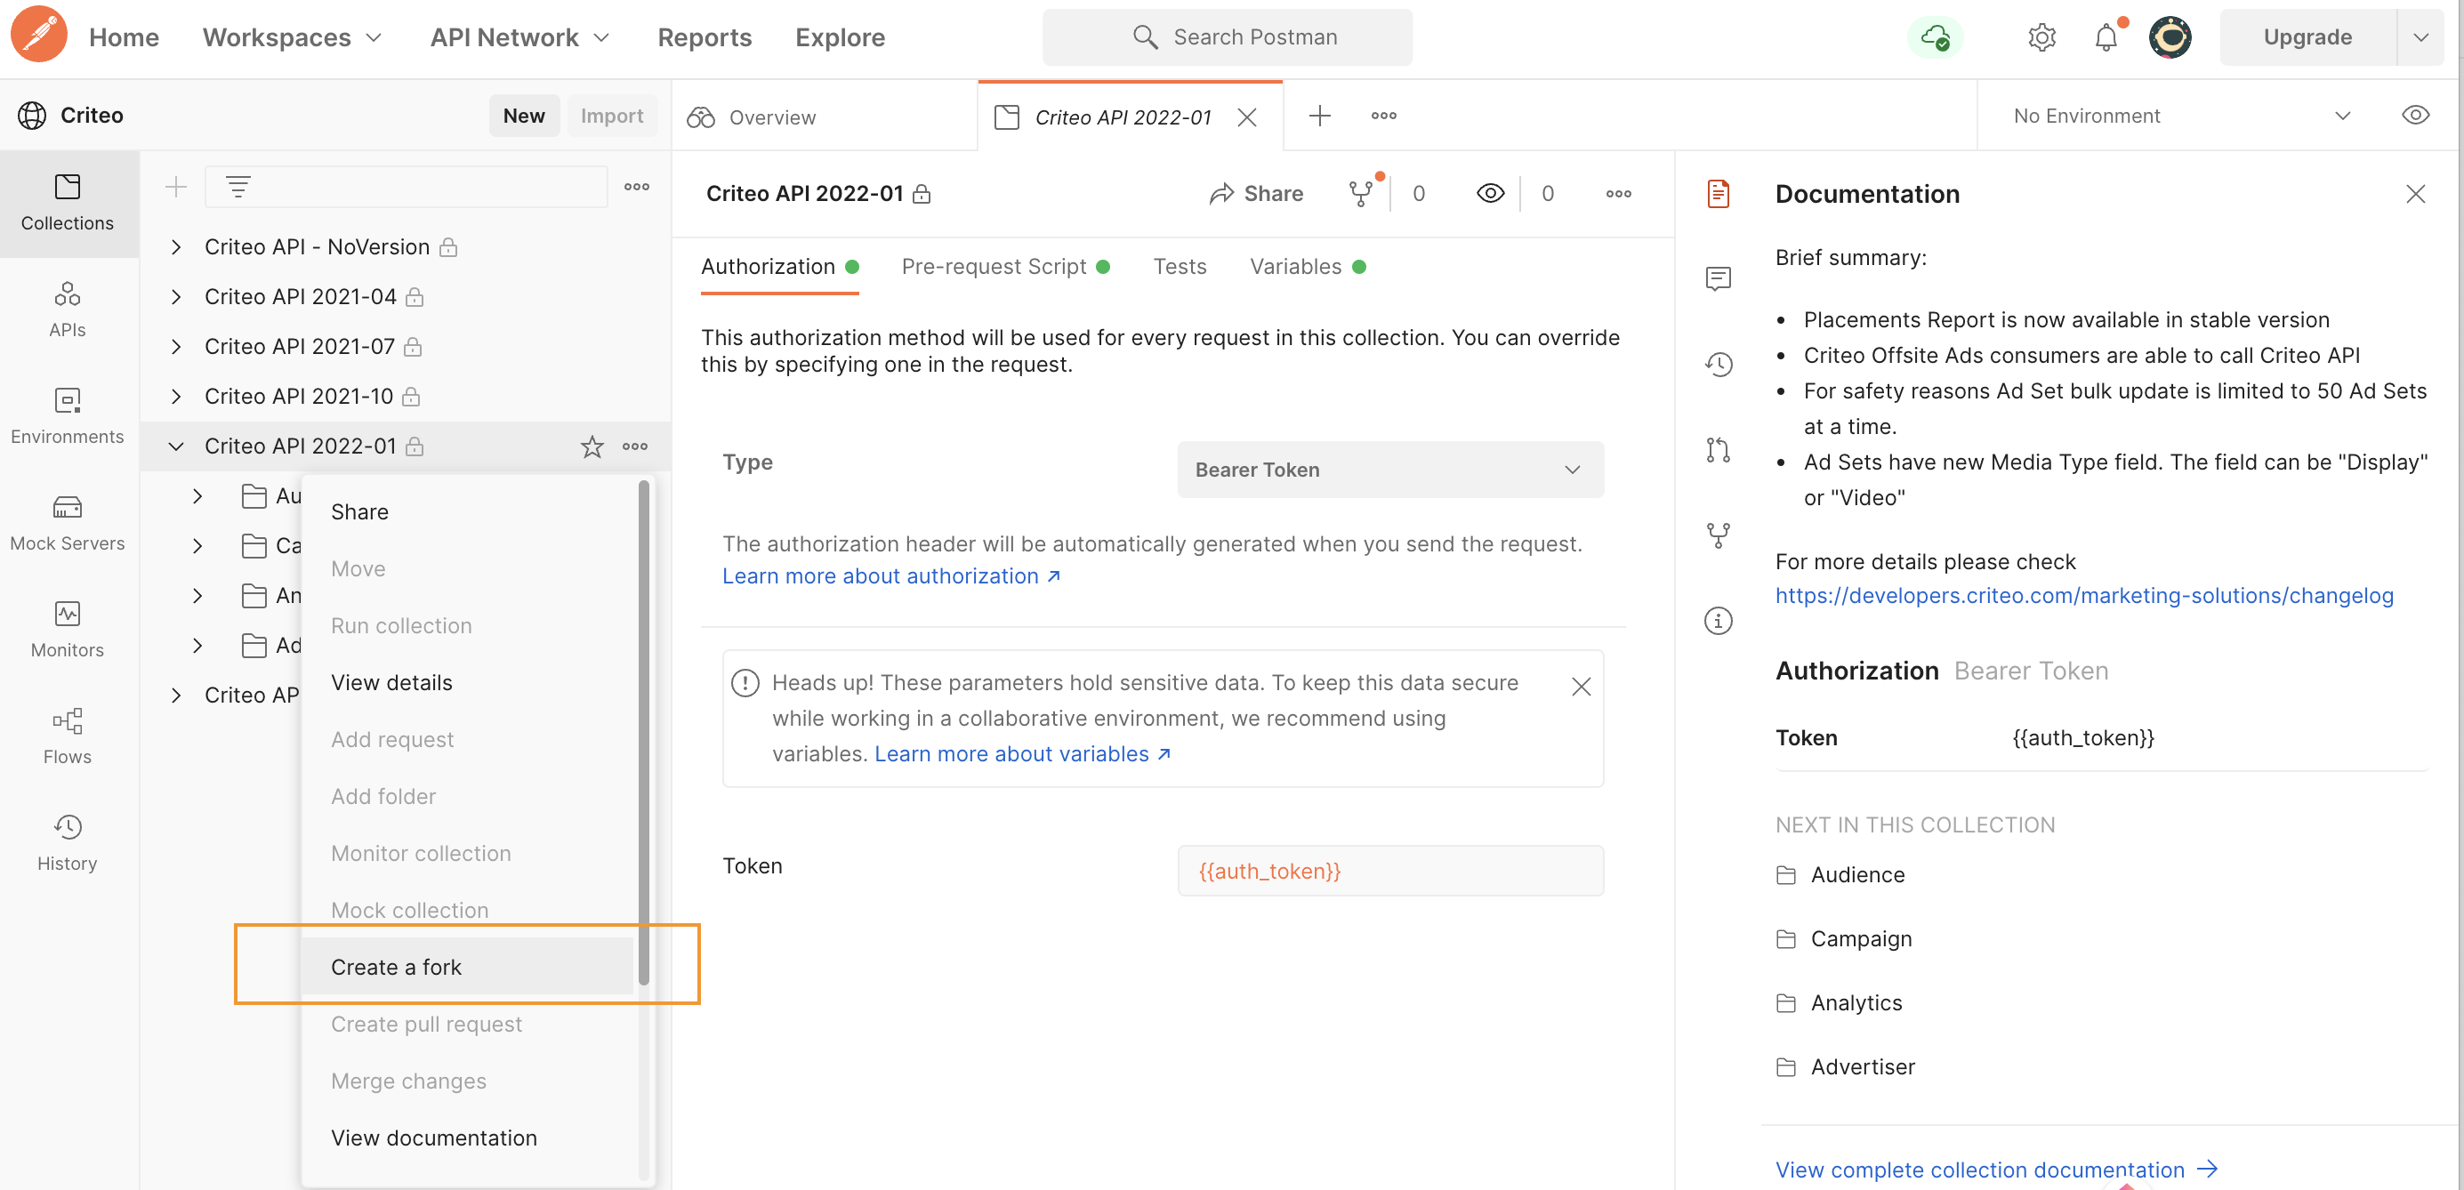Click the Token input field
The width and height of the screenshot is (2464, 1190).
(x=1389, y=871)
